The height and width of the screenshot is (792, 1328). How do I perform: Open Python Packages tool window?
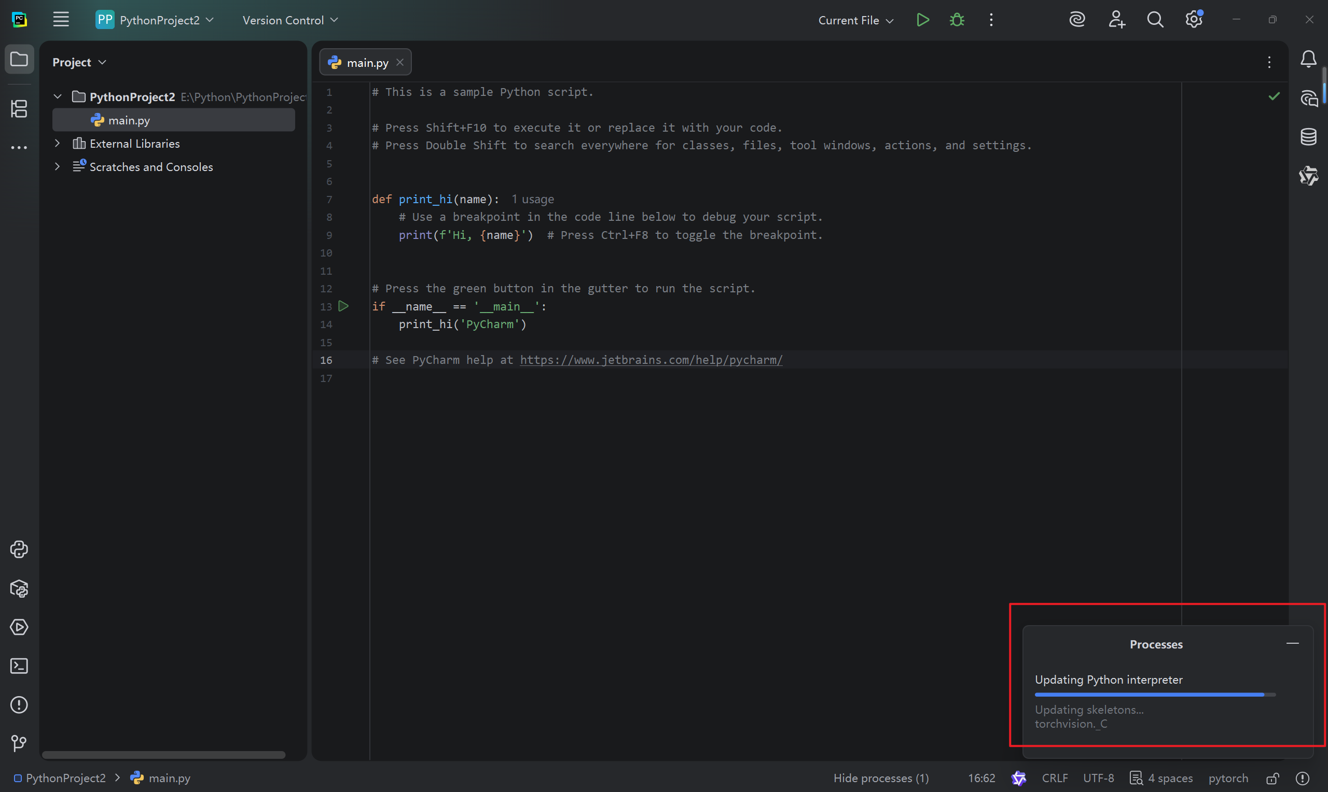[19, 589]
